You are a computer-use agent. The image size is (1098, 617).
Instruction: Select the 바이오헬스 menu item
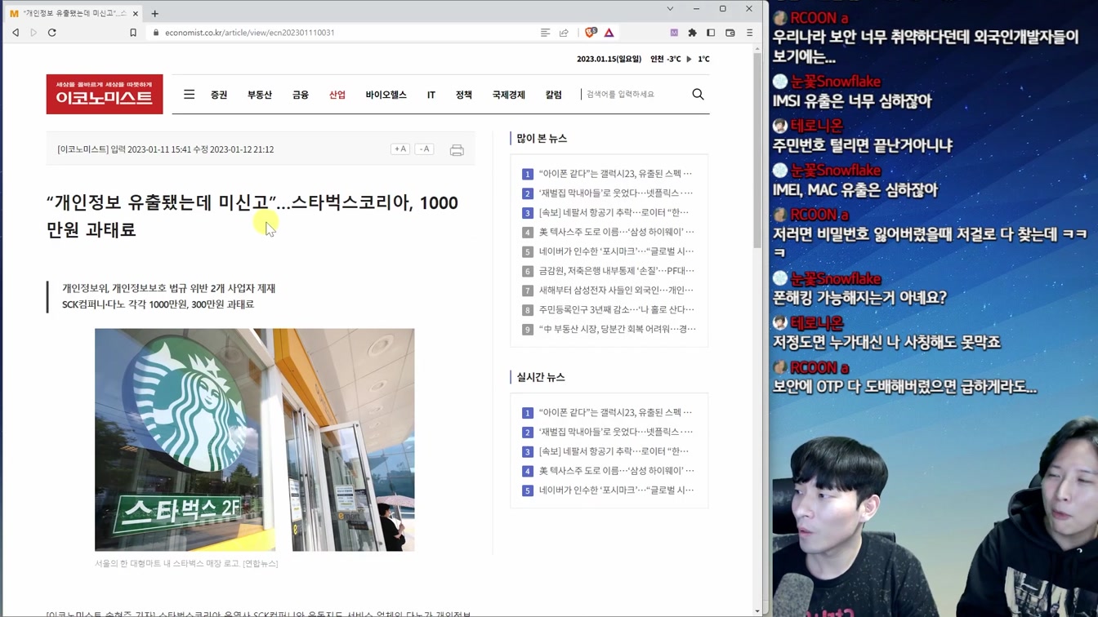click(x=386, y=95)
